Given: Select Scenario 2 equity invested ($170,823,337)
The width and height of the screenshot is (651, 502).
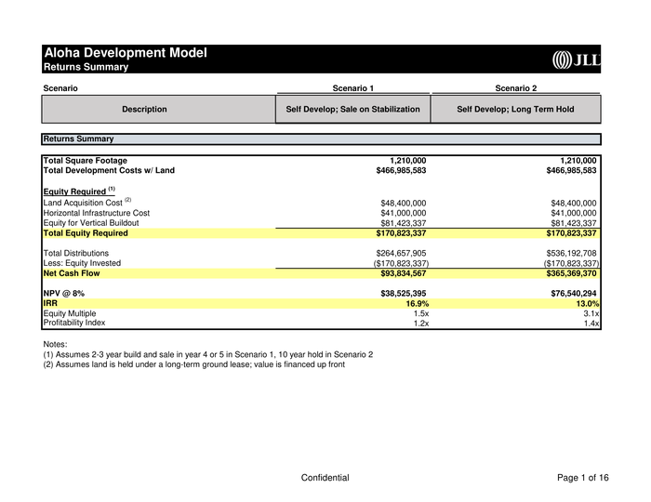Looking at the screenshot, I should coord(571,263).
